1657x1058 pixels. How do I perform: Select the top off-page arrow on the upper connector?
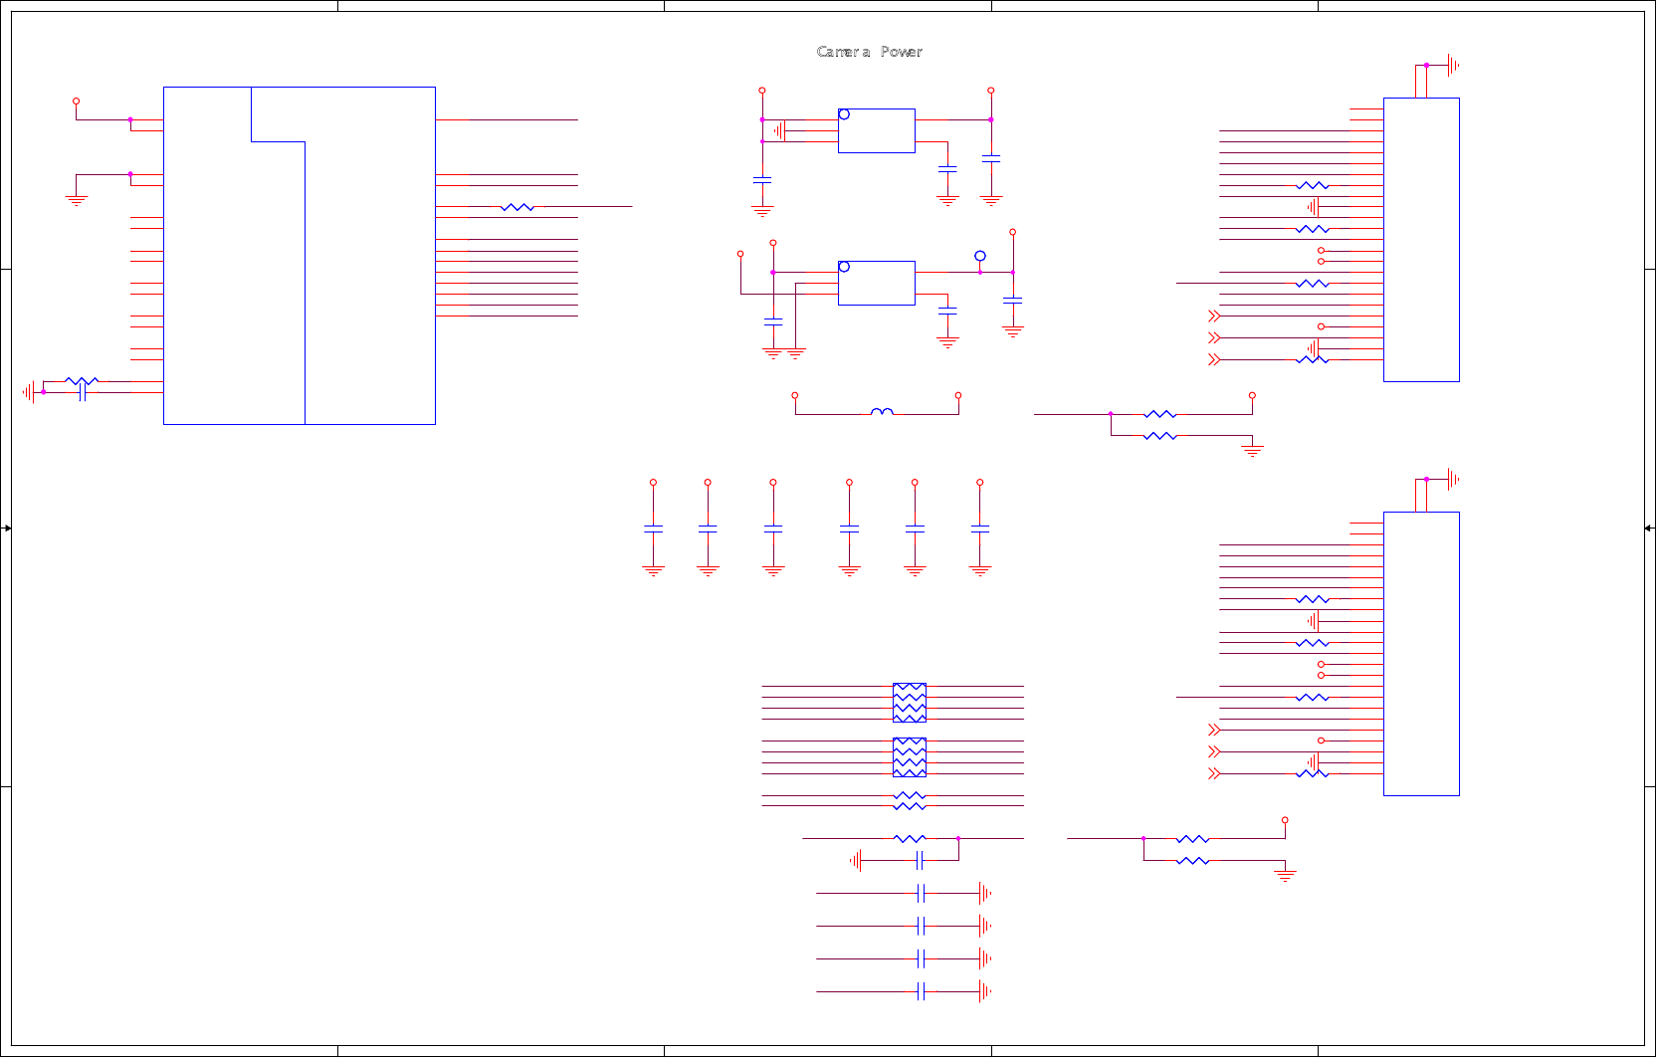1214,317
